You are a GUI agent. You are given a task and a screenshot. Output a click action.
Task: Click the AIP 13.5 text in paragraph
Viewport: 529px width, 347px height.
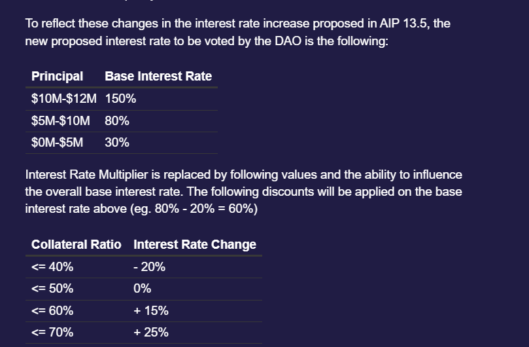pos(403,24)
